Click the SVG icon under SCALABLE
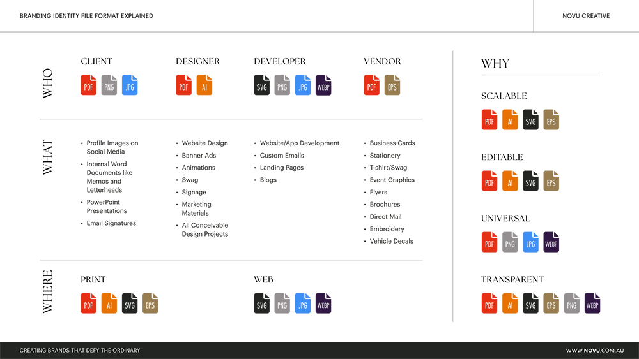 click(530, 119)
